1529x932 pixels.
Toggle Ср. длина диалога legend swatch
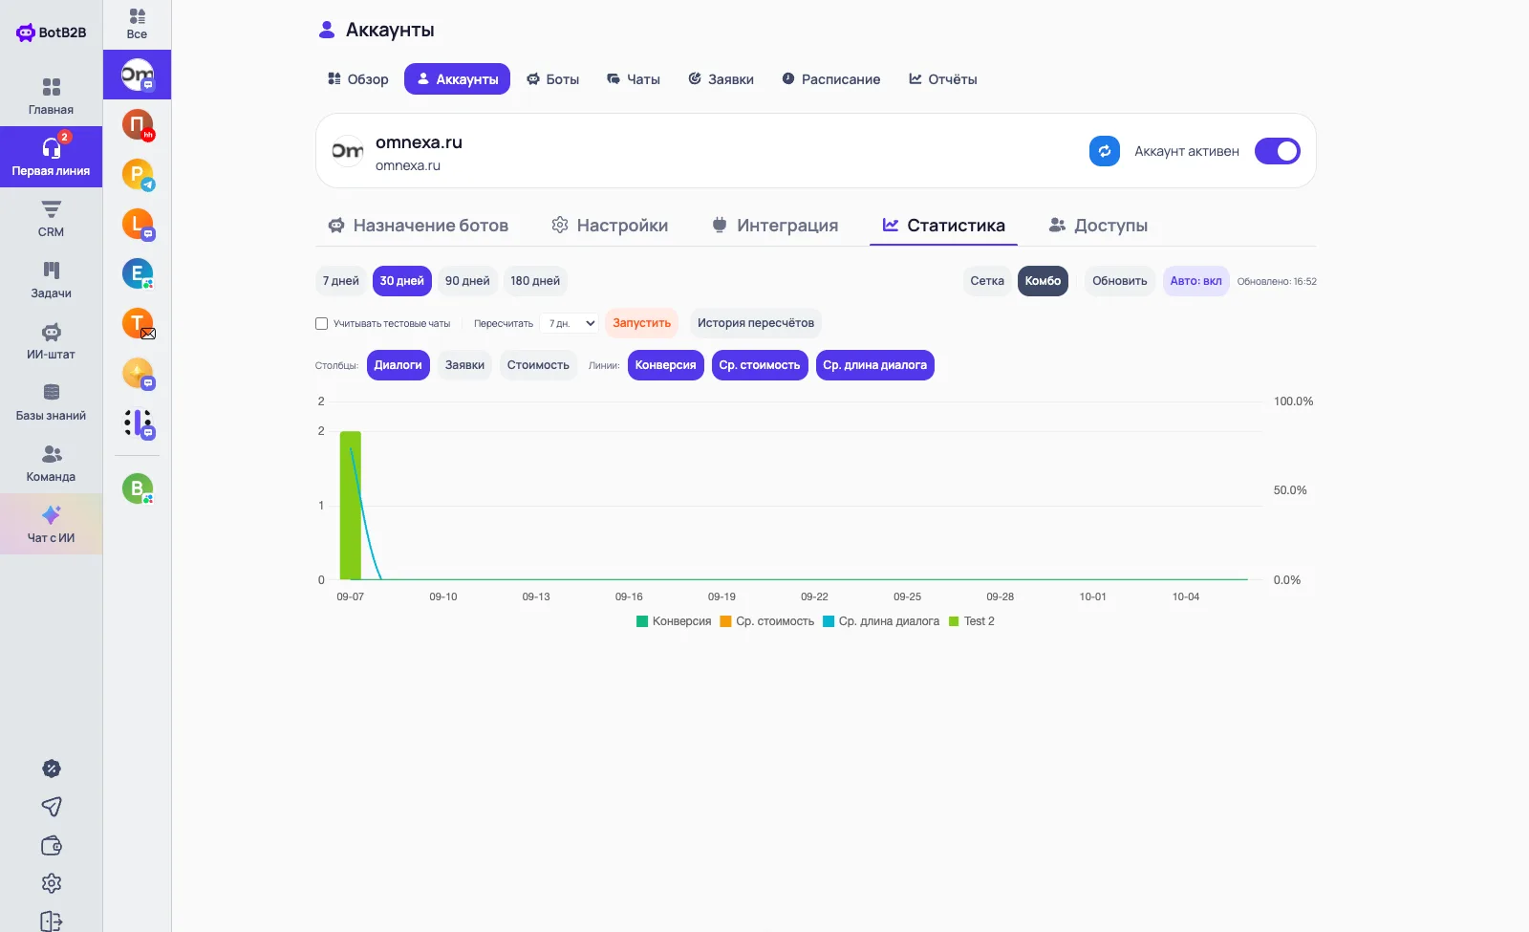(829, 621)
